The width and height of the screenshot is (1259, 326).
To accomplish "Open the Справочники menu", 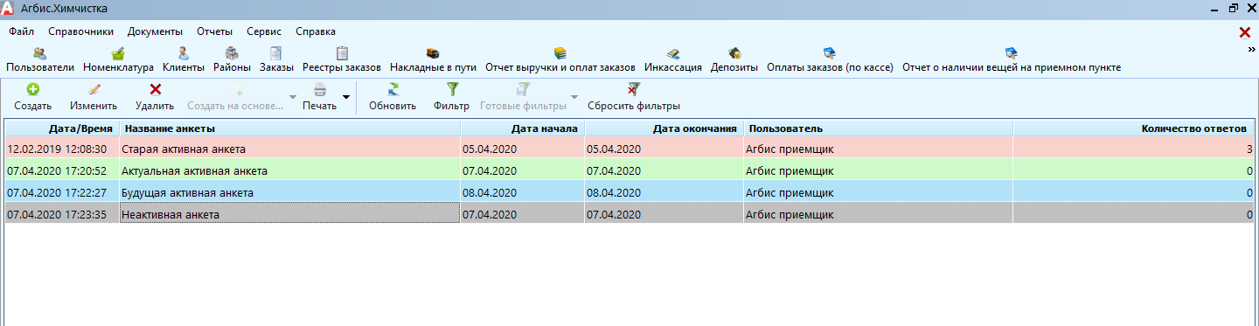I will (x=81, y=31).
